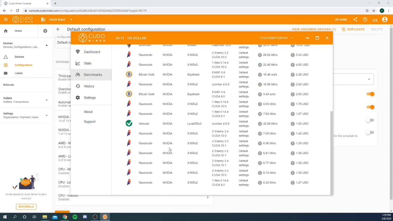Open Settings gear in Cudo Miner app sidebar

point(78,98)
